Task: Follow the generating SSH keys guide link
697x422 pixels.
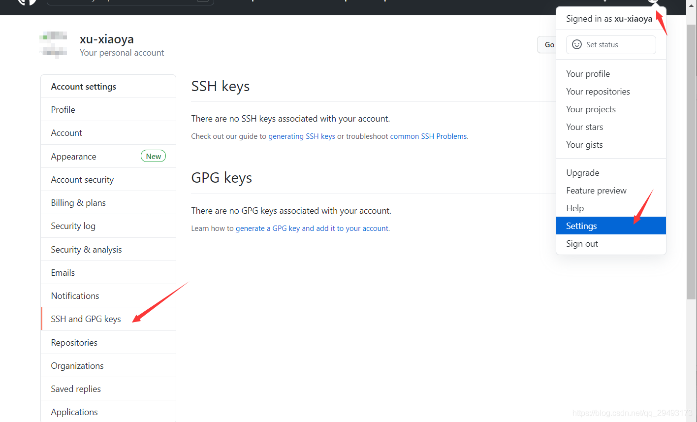Action: point(302,136)
